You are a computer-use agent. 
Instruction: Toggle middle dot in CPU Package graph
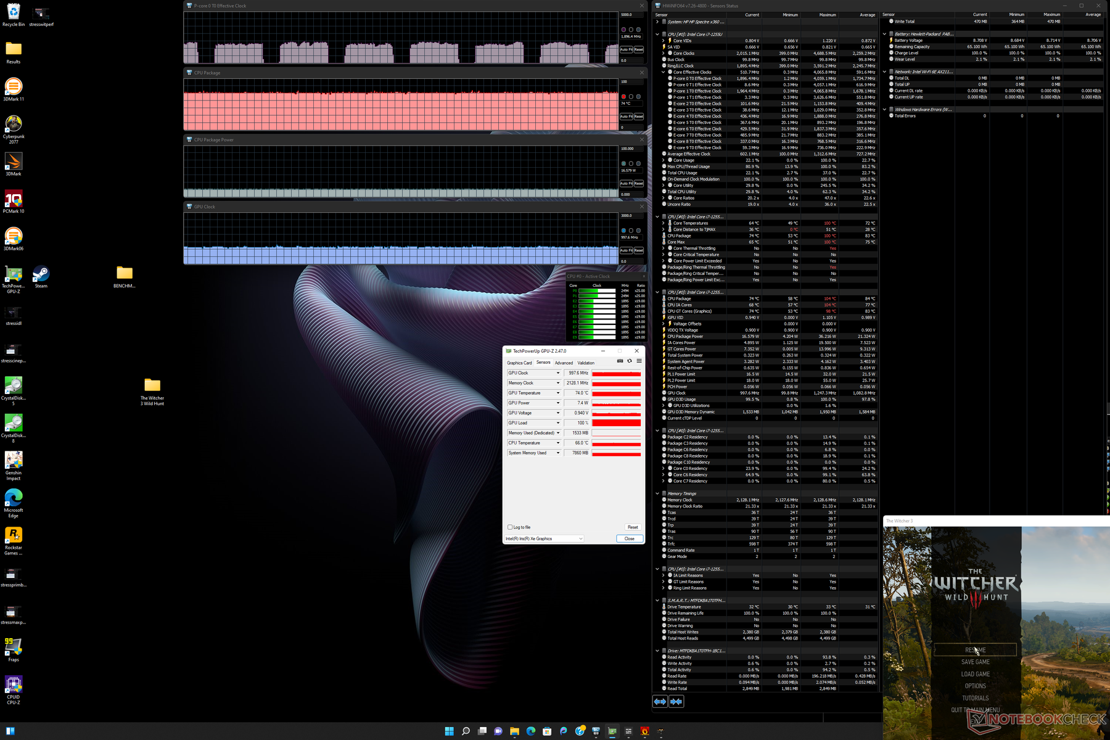click(x=631, y=97)
